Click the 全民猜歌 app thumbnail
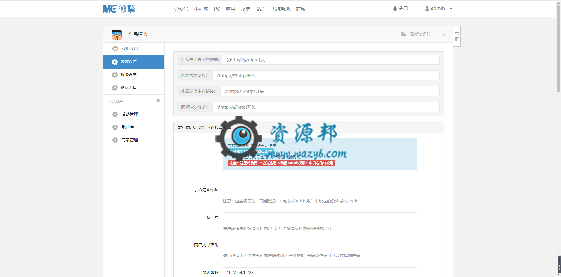The image size is (561, 277). coord(117,34)
